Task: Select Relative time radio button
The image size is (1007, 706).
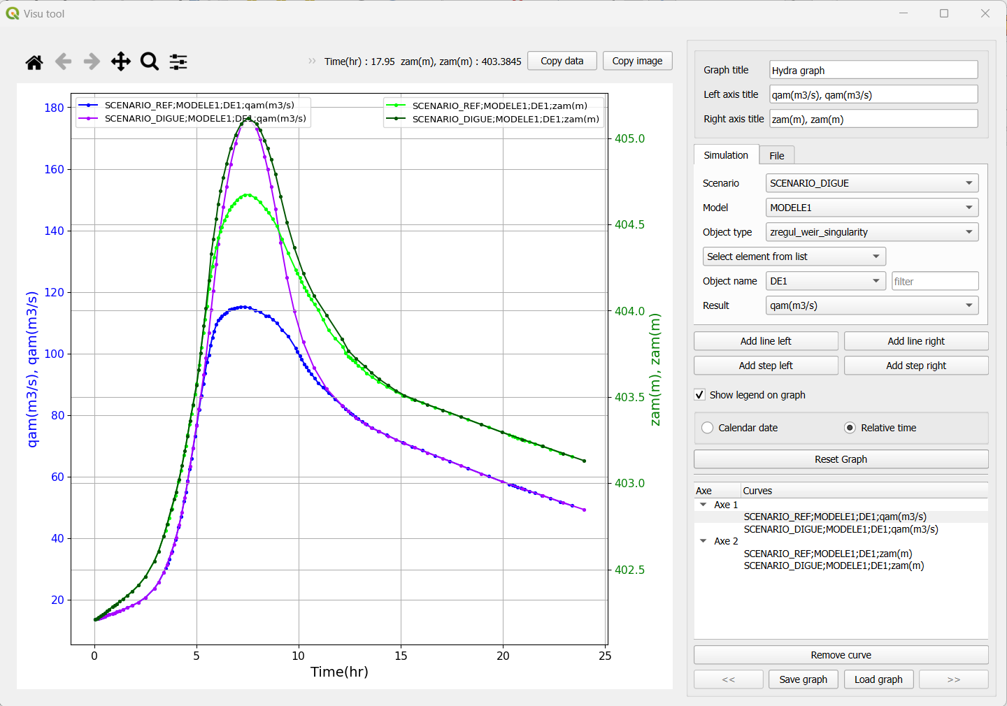Action: pos(850,428)
